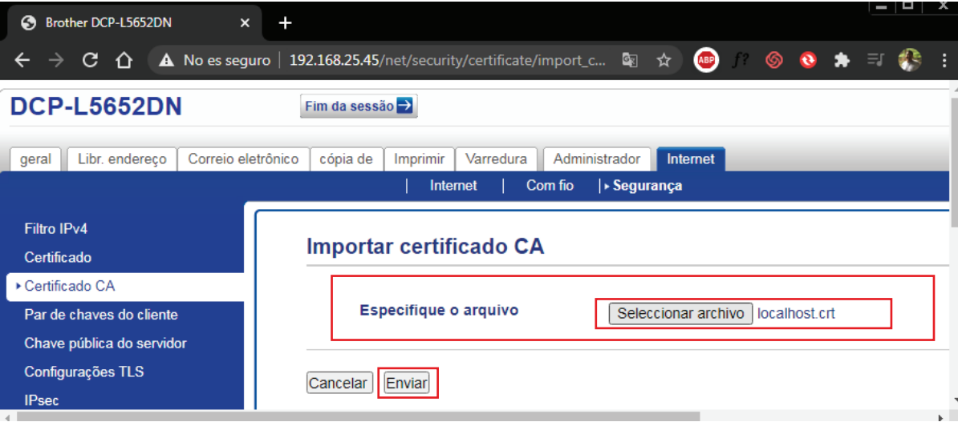The height and width of the screenshot is (422, 958).
Task: Open Chrome three-dot menu
Action: click(x=944, y=60)
